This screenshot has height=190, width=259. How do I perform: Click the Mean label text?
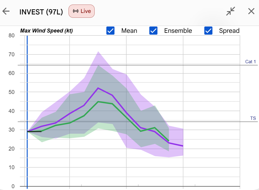129,31
